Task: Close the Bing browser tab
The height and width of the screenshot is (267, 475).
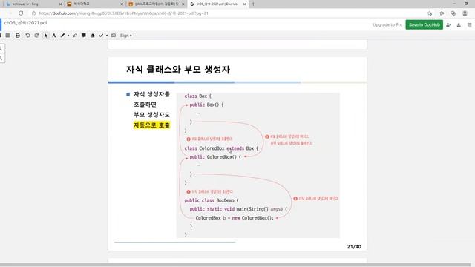Action: click(60, 4)
